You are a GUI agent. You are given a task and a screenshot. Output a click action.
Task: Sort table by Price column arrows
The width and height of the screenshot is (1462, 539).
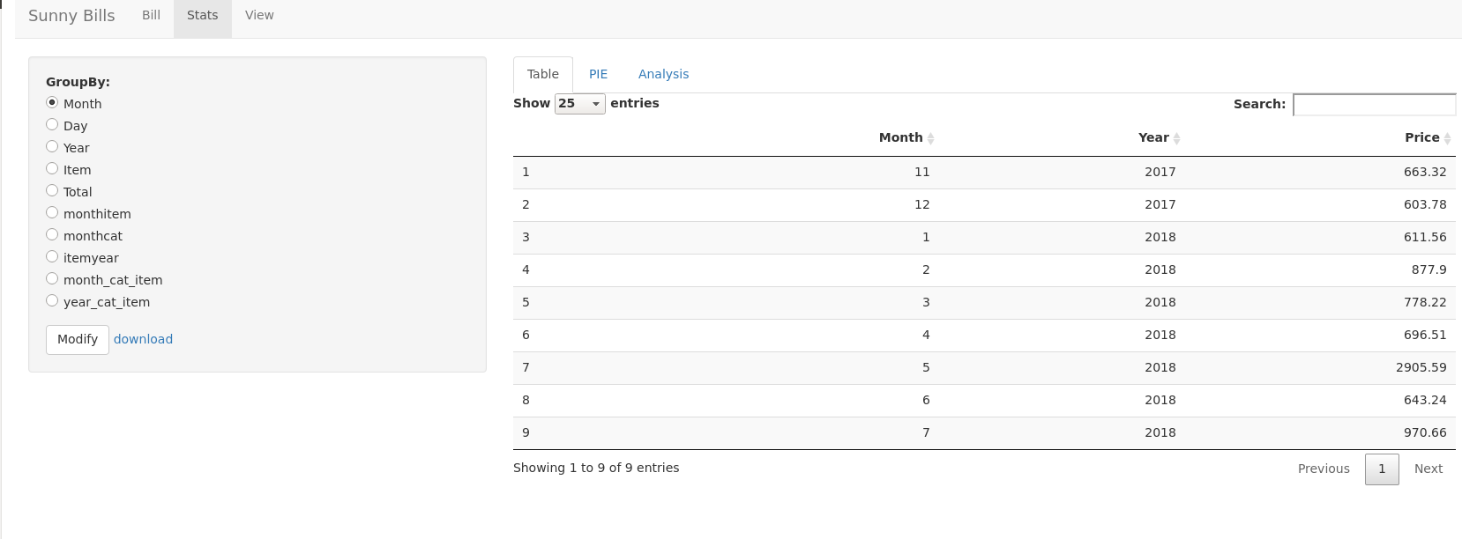point(1447,138)
